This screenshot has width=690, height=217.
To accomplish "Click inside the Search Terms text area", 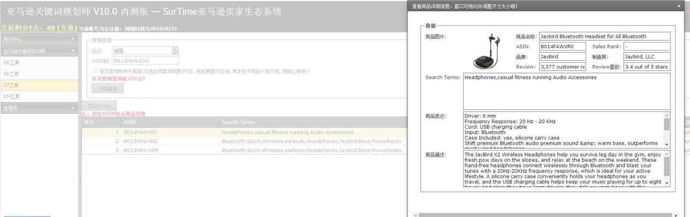I will [x=567, y=91].
